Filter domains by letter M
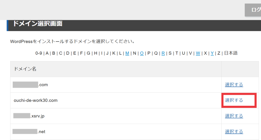Screen dimensions: 261x140 [127, 53]
